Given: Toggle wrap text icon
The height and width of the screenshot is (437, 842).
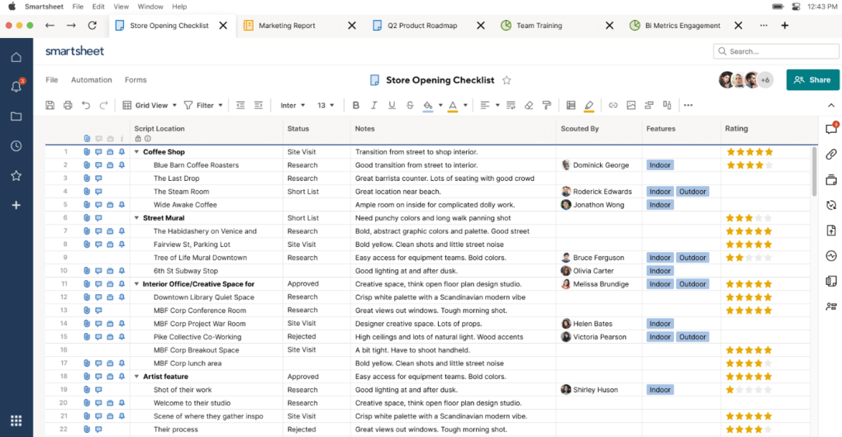Looking at the screenshot, I should coord(511,106).
